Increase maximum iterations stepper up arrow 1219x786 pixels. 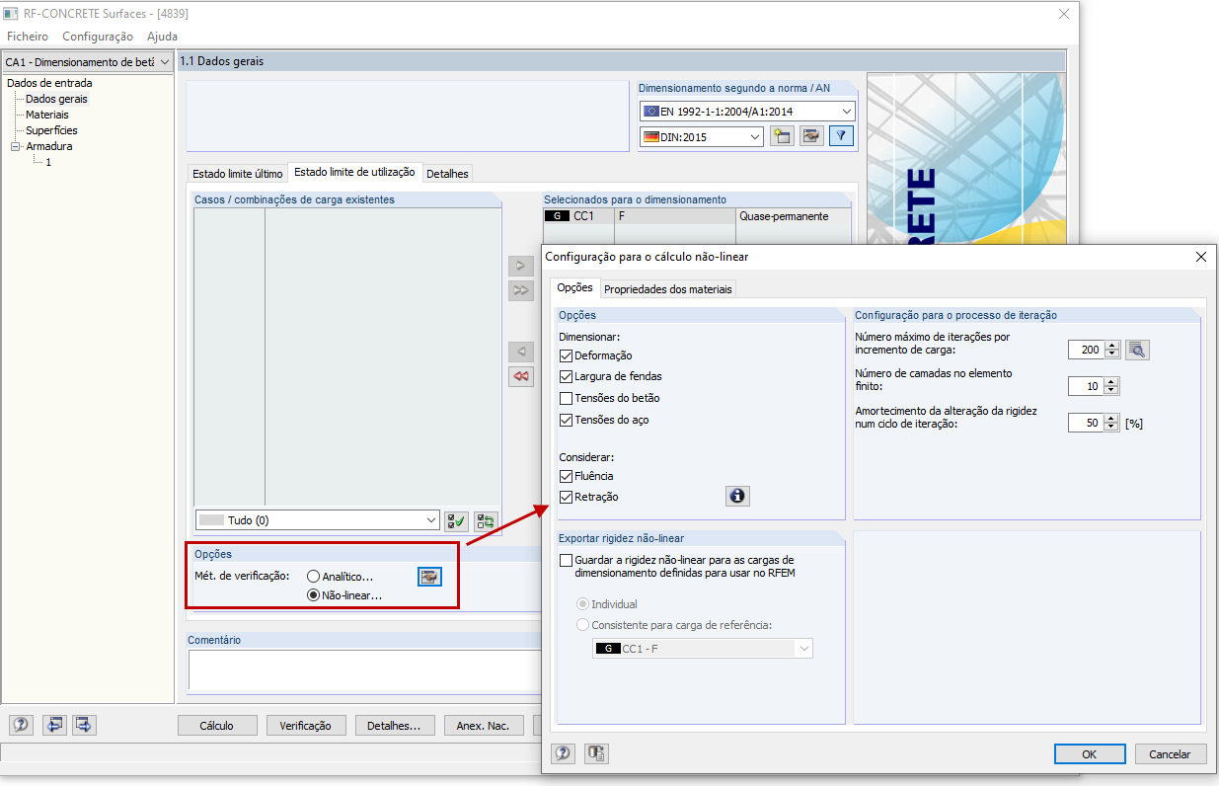point(1113,345)
